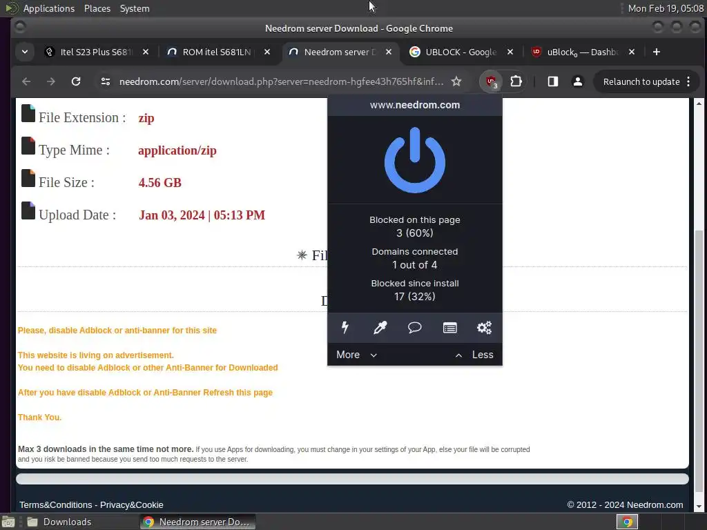The height and width of the screenshot is (530, 707).
Task: Click Blocked on this page 3 (60%)
Action: (x=415, y=226)
